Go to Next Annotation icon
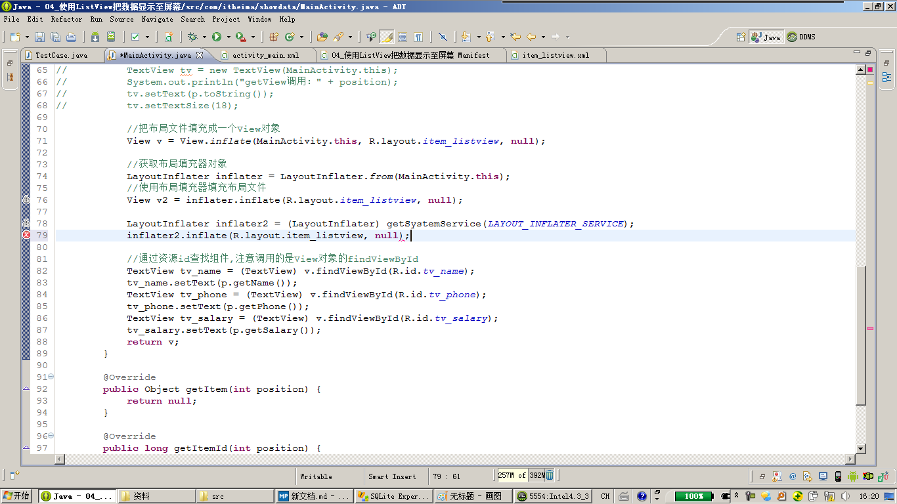This screenshot has width=897, height=504. click(x=466, y=37)
